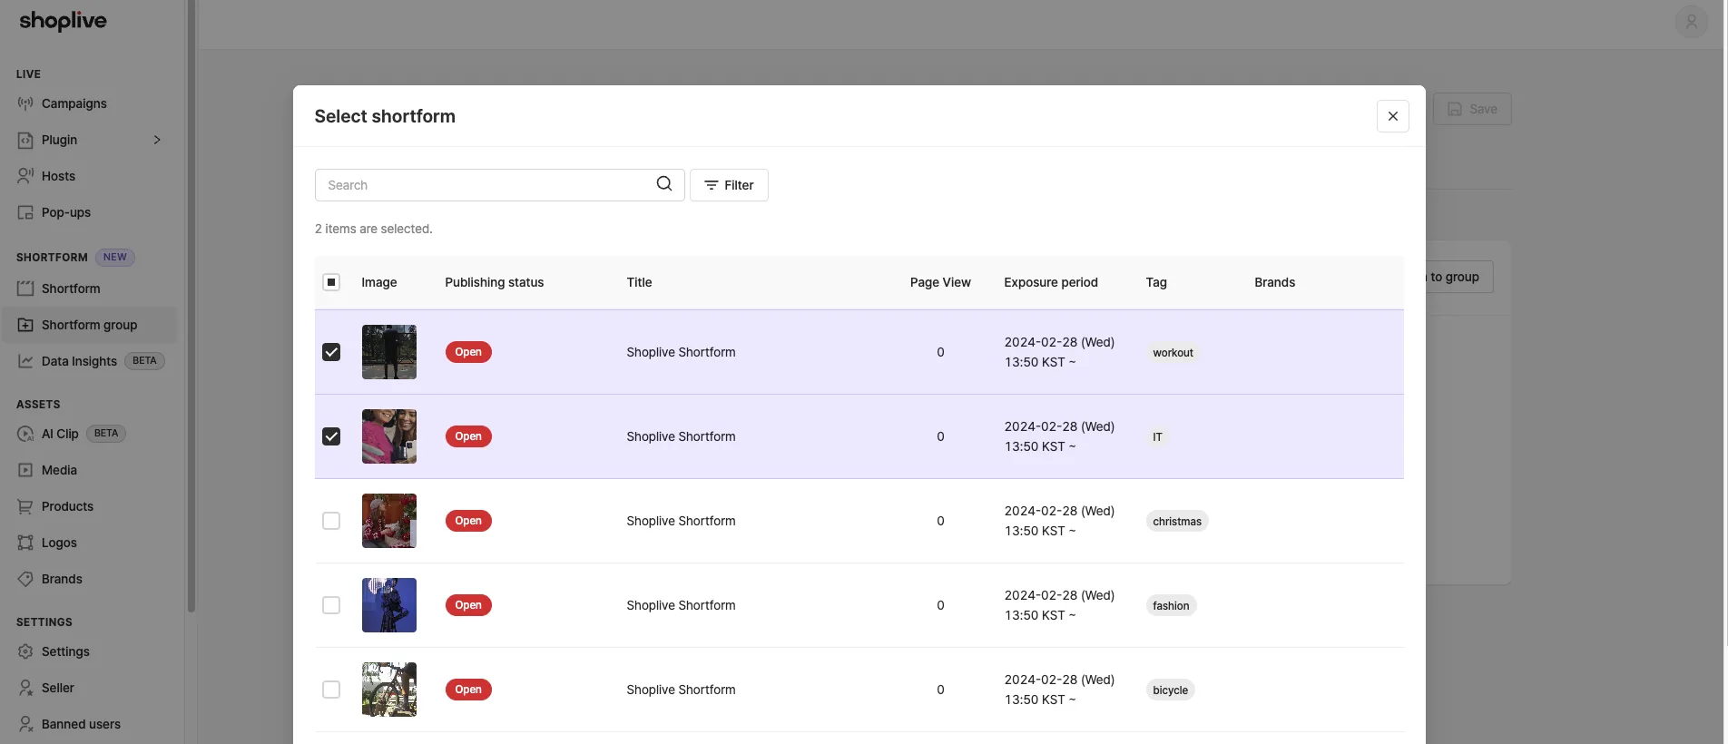This screenshot has height=744, width=1728.
Task: Click the Plugin sidebar icon
Action: [x=25, y=140]
